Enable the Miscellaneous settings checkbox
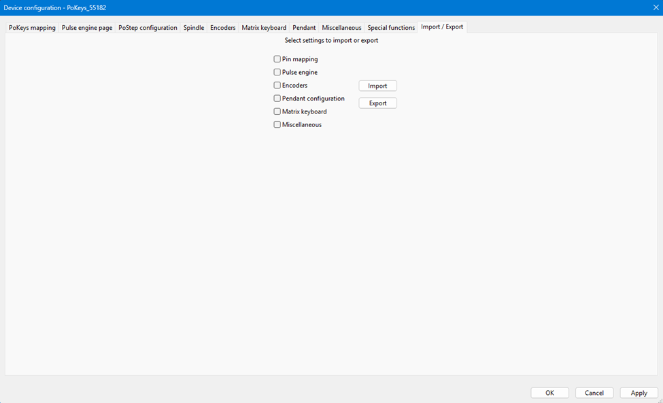Image resolution: width=663 pixels, height=403 pixels. click(x=277, y=125)
